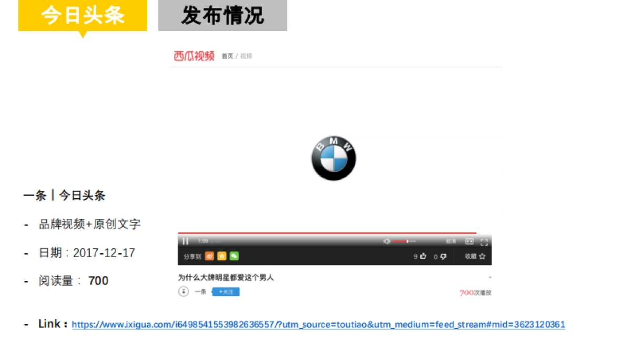The width and height of the screenshot is (631, 355).
Task: Like the video with thumbs-up
Action: [x=423, y=256]
